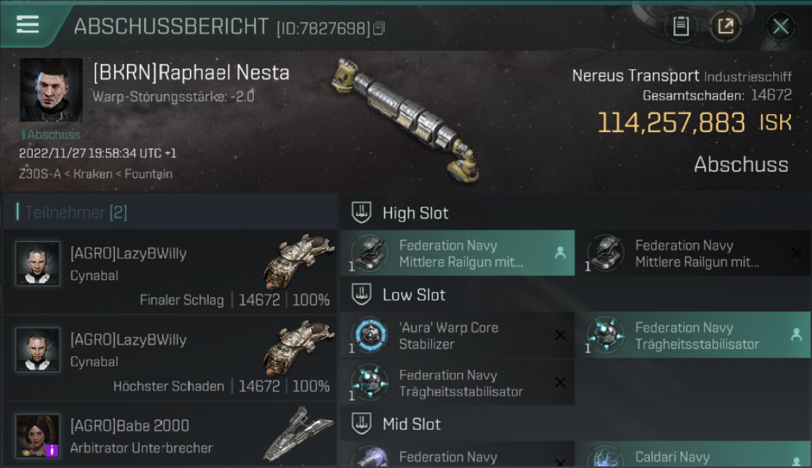Collapse the High Slot section
812x468 pixels.
(361, 213)
